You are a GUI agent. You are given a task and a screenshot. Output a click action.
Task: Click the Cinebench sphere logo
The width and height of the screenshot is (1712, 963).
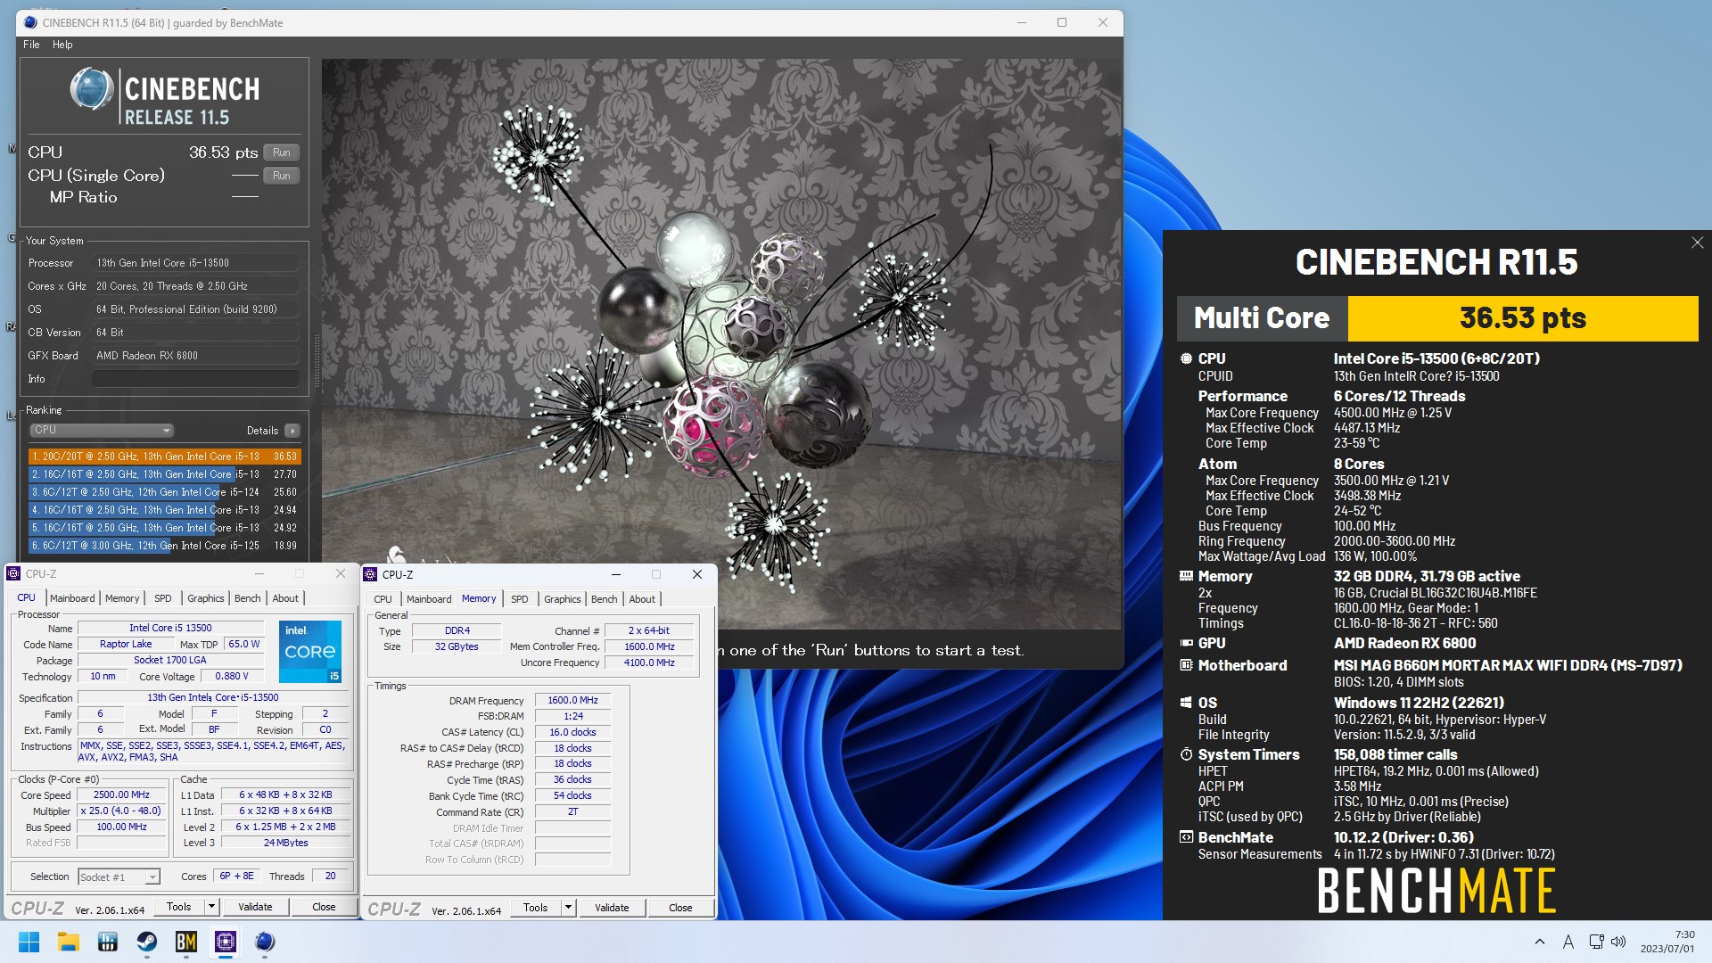point(92,89)
